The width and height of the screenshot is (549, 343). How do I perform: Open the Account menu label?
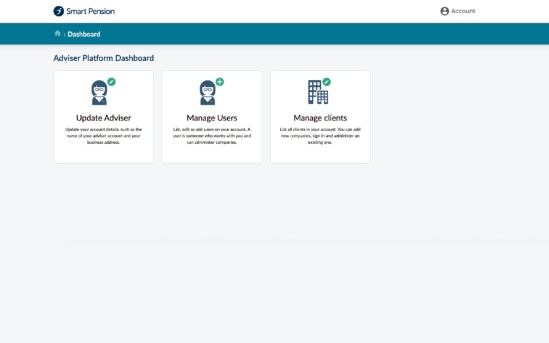click(x=463, y=11)
